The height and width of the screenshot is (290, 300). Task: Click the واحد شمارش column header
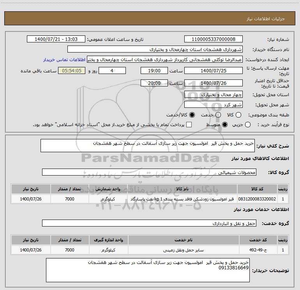click(108, 189)
